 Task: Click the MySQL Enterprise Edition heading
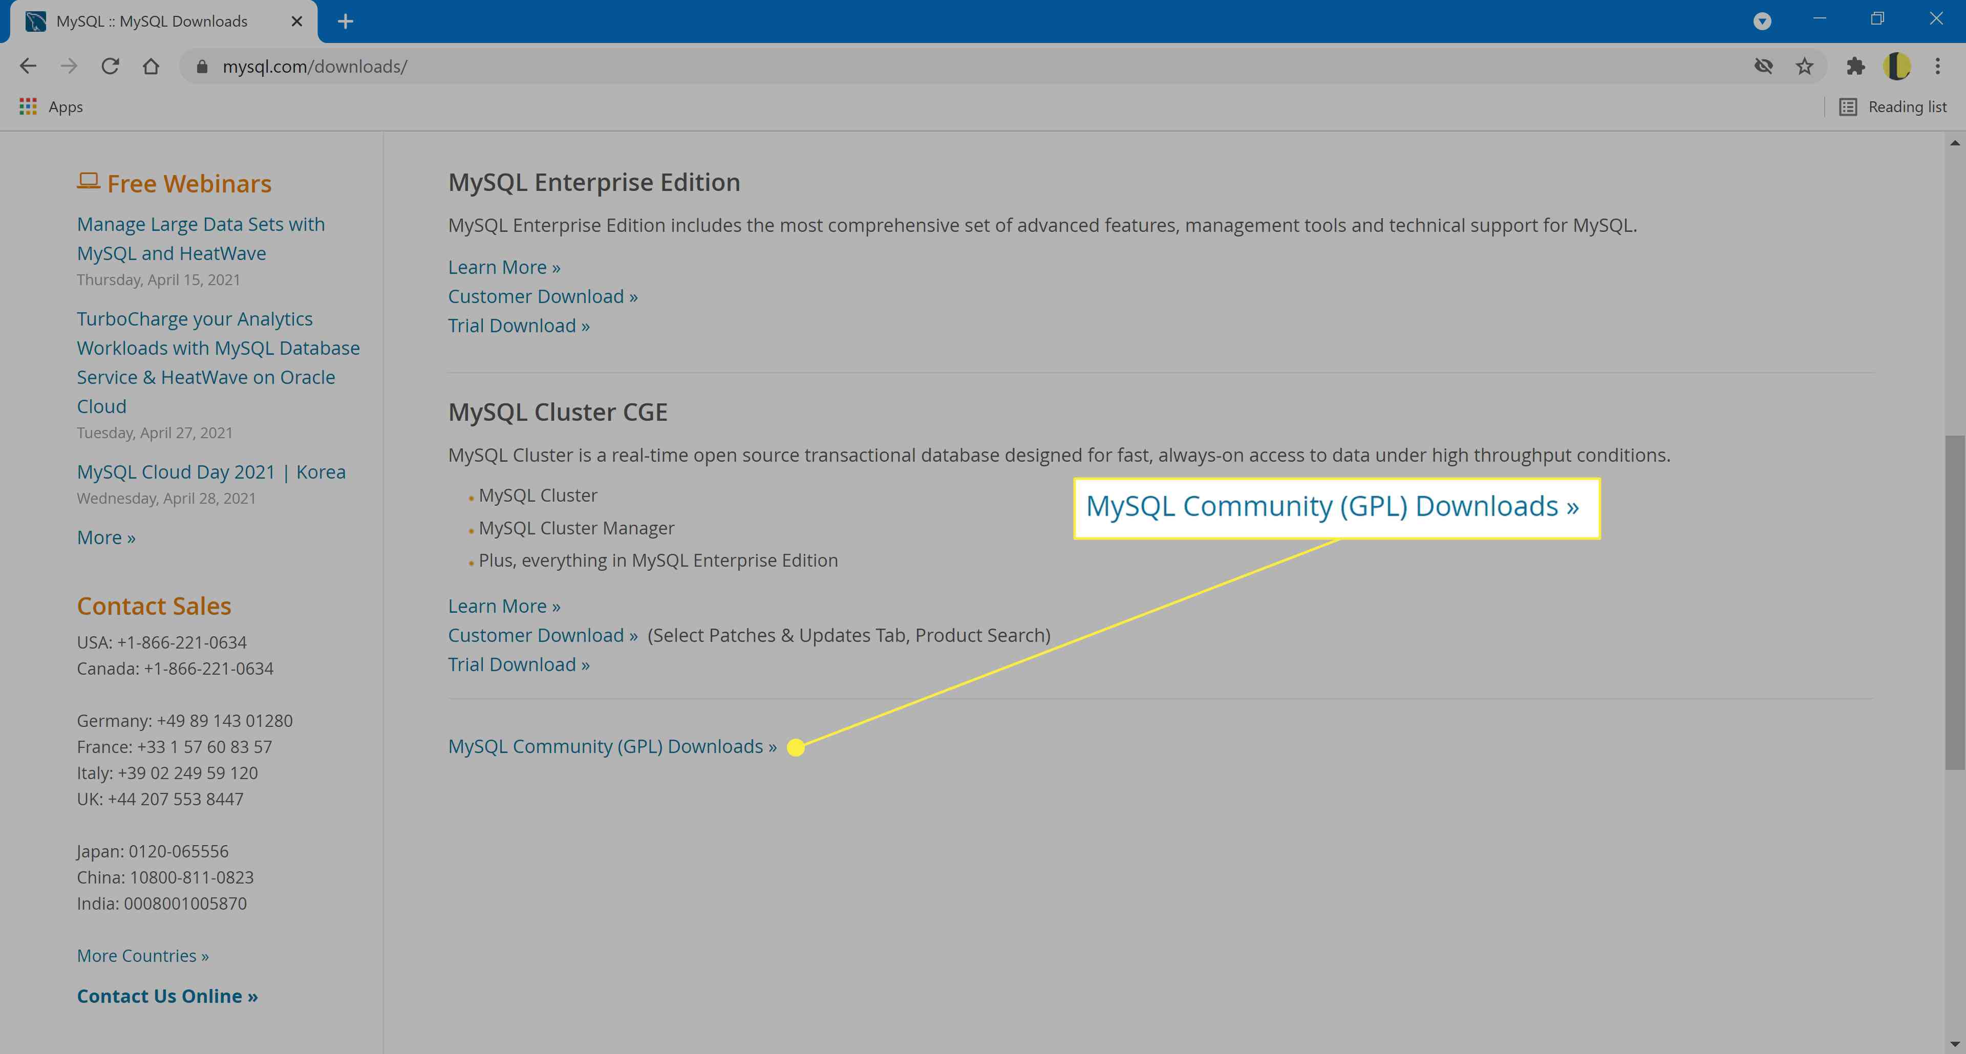pyautogui.click(x=594, y=182)
